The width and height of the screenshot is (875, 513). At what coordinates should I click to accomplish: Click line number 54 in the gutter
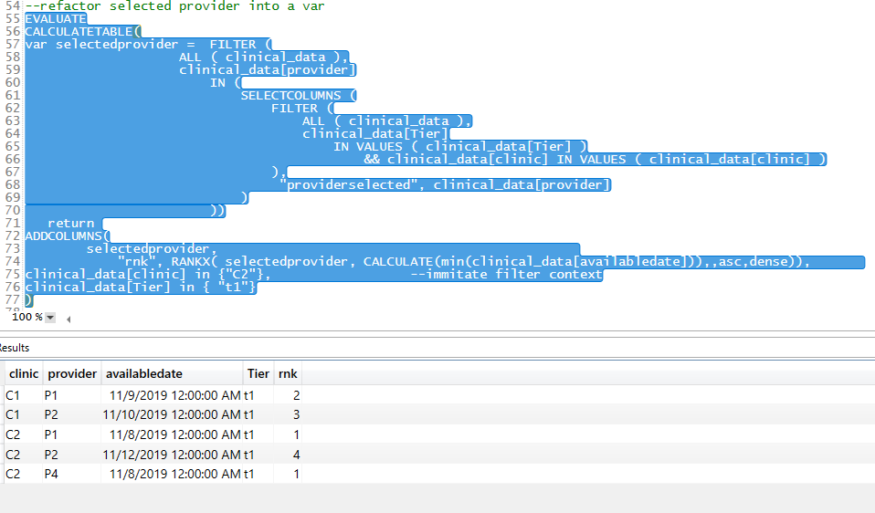[x=12, y=6]
